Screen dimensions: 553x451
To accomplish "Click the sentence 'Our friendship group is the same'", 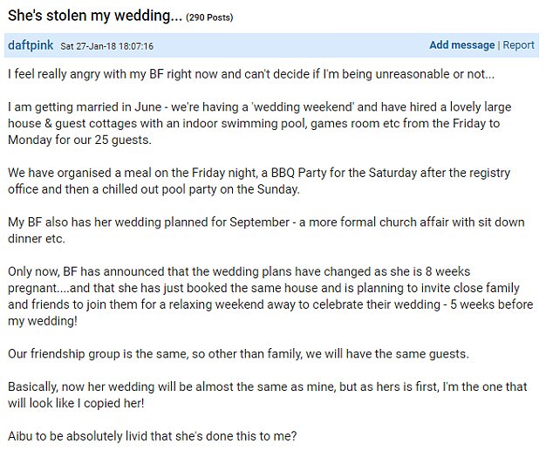I will pos(238,353).
